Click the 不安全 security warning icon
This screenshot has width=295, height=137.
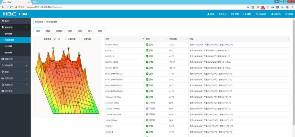pyautogui.click(x=16, y=7)
